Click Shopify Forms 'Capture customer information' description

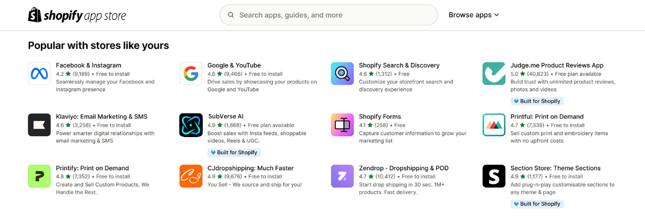(413, 137)
